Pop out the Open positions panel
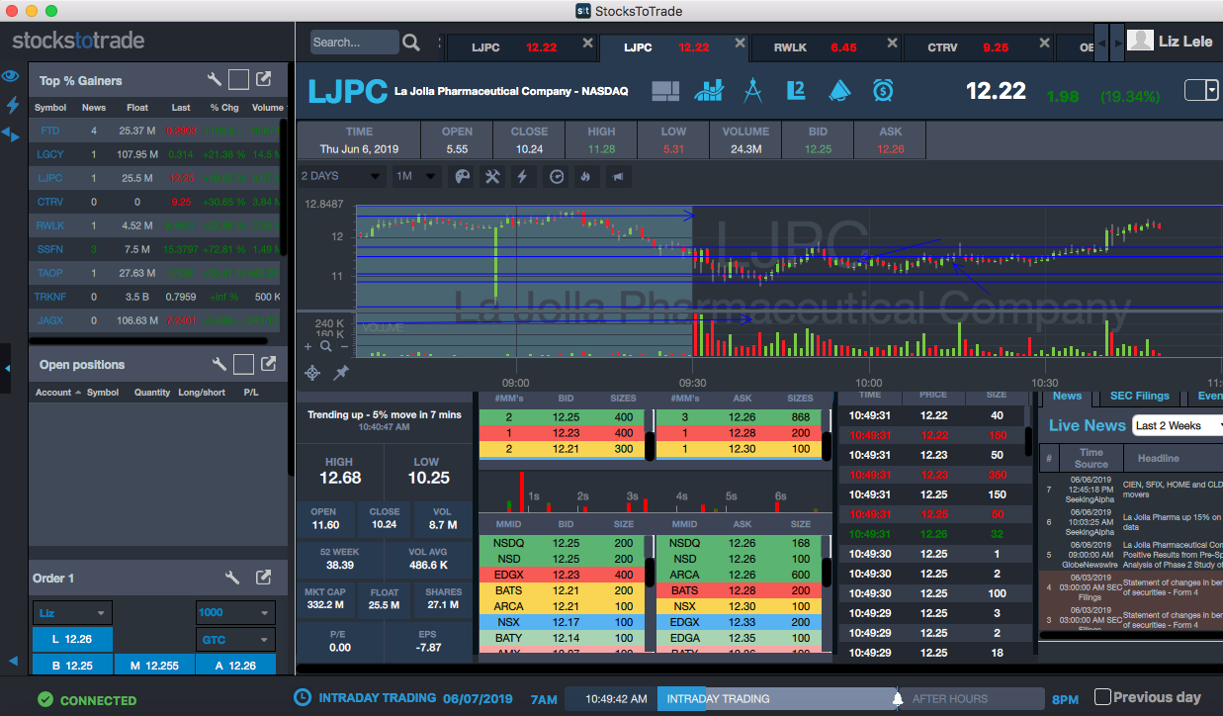The width and height of the screenshot is (1223, 716). tap(268, 364)
